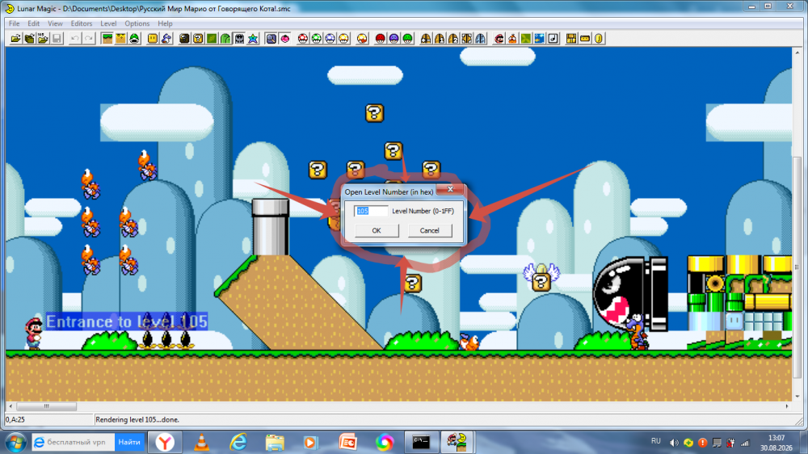Open the File menu
The image size is (808, 454).
coord(14,23)
